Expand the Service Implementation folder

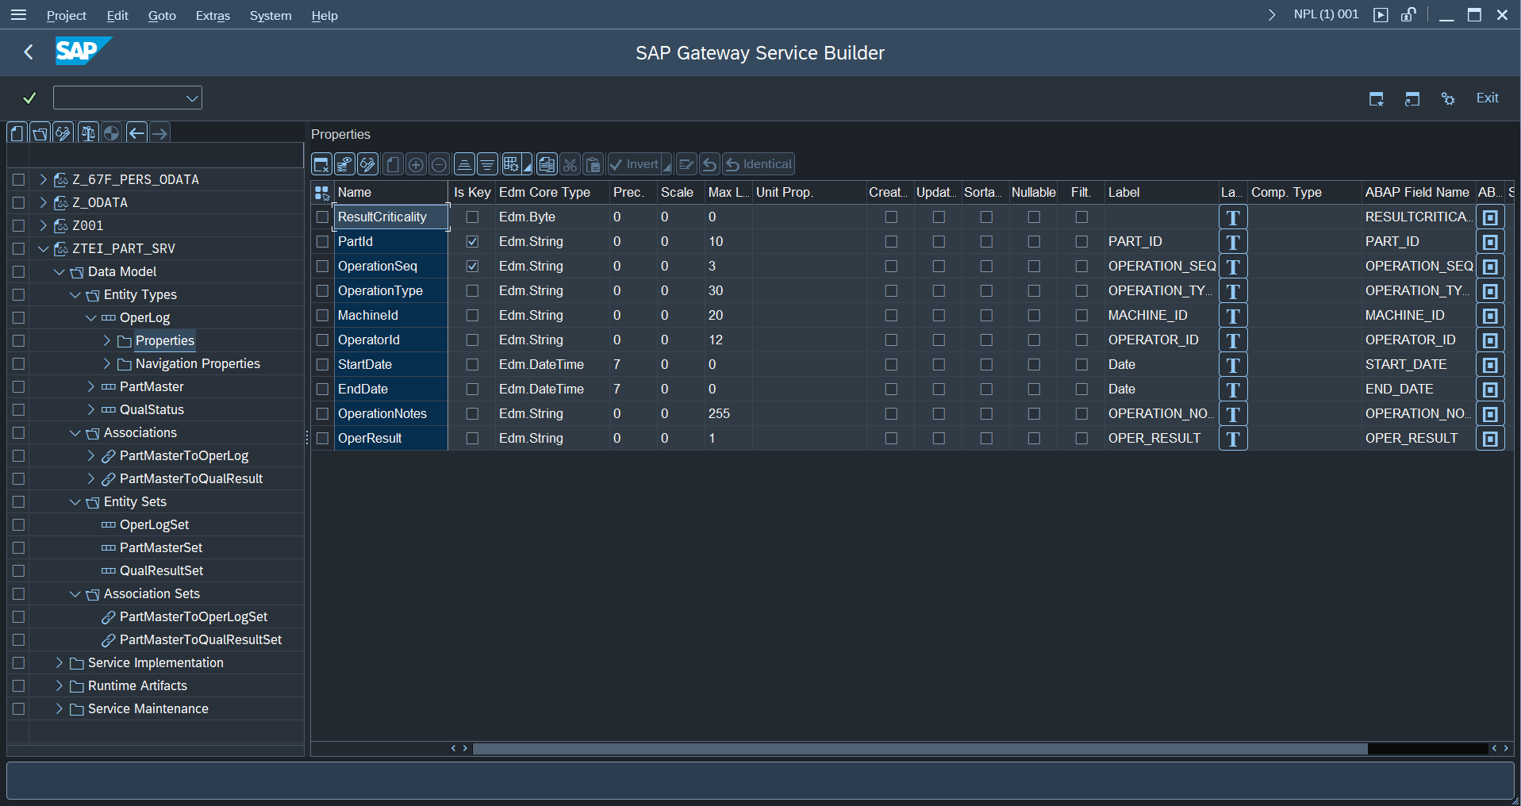point(60,662)
